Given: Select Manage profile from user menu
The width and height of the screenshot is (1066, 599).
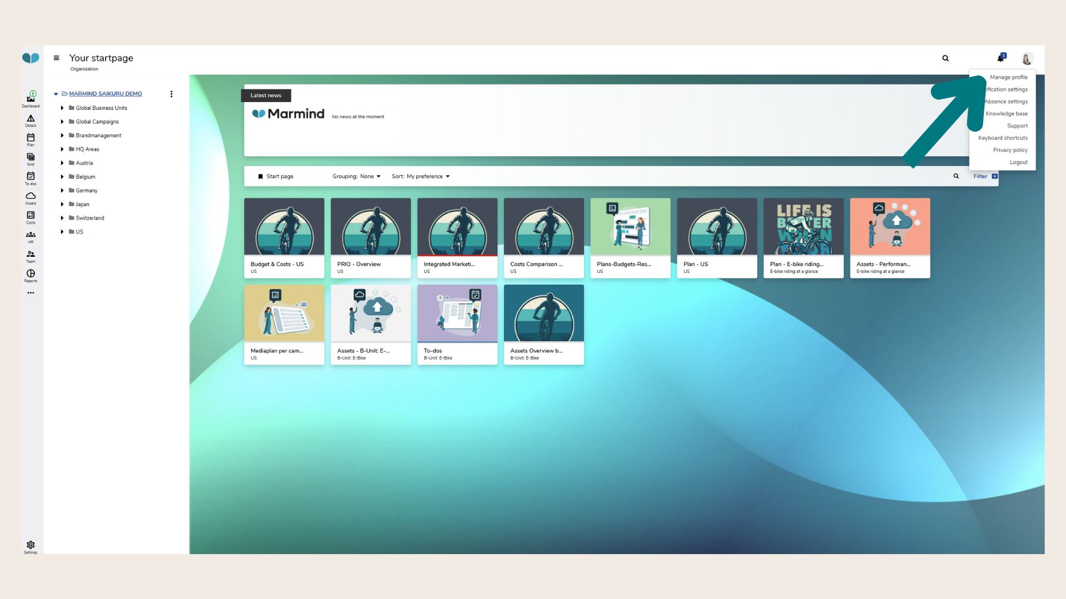Looking at the screenshot, I should point(1008,77).
